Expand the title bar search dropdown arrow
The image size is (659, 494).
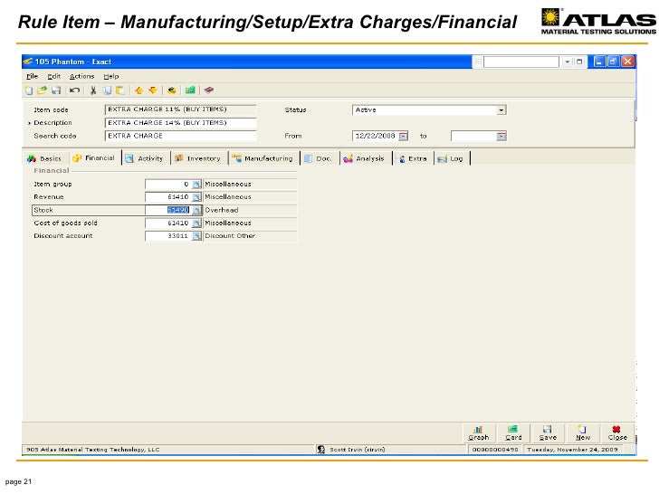[567, 62]
